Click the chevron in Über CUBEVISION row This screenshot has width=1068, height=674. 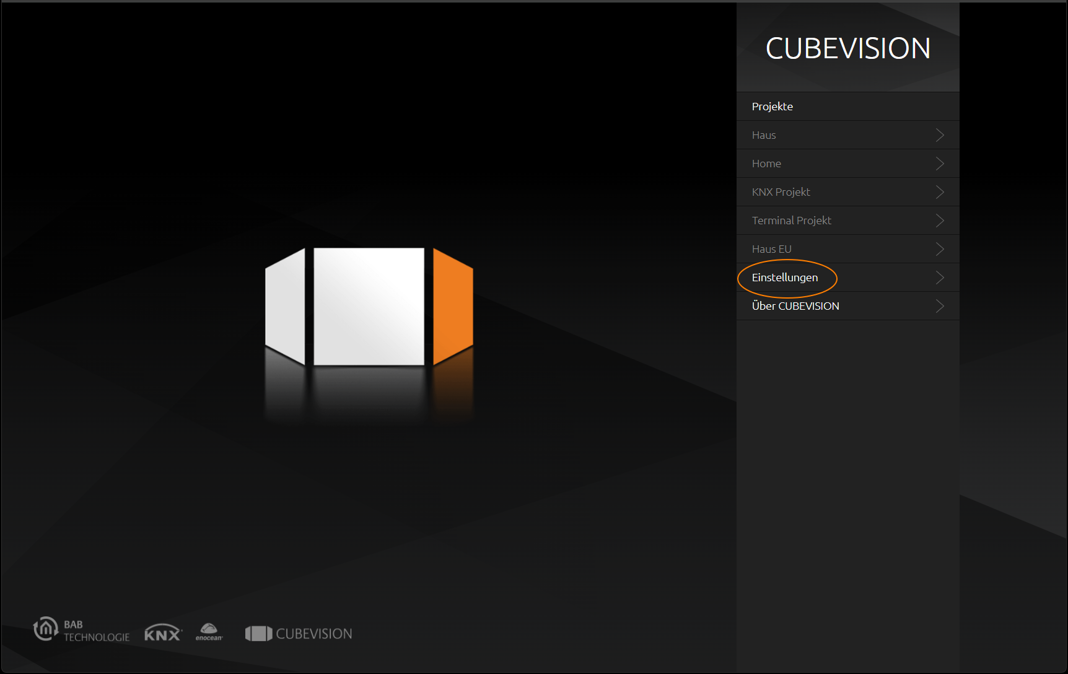click(940, 306)
